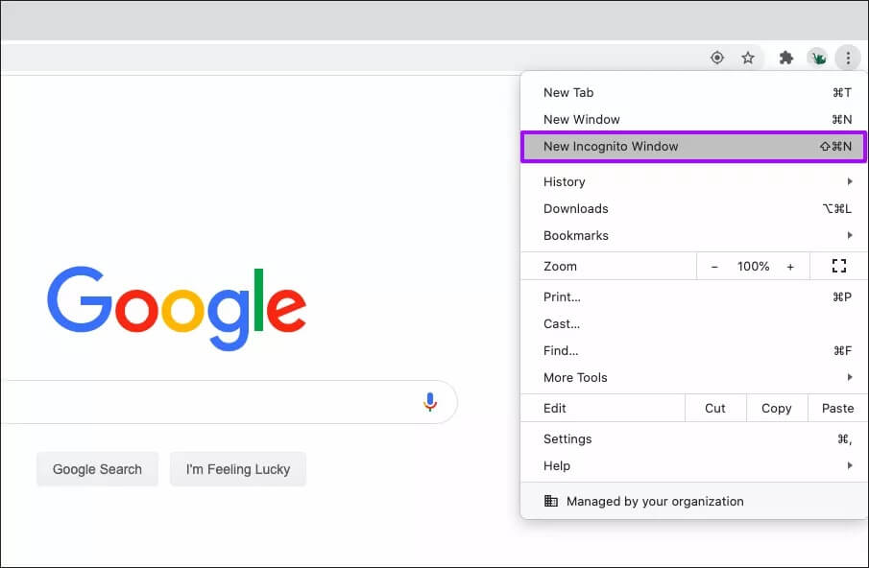Image resolution: width=869 pixels, height=568 pixels.
Task: Choose Print... in the menu
Action: pos(694,296)
